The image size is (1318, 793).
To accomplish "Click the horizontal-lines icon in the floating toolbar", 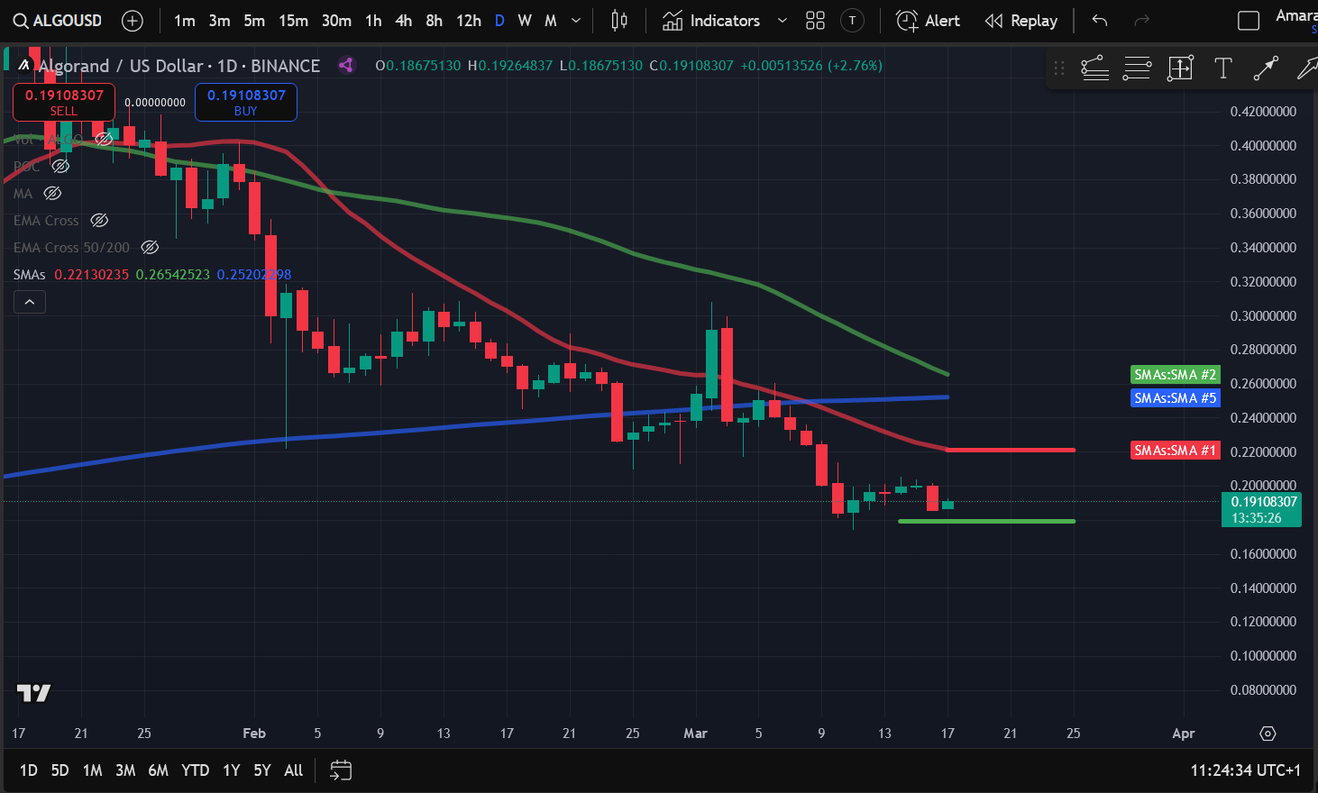I will click(1137, 68).
